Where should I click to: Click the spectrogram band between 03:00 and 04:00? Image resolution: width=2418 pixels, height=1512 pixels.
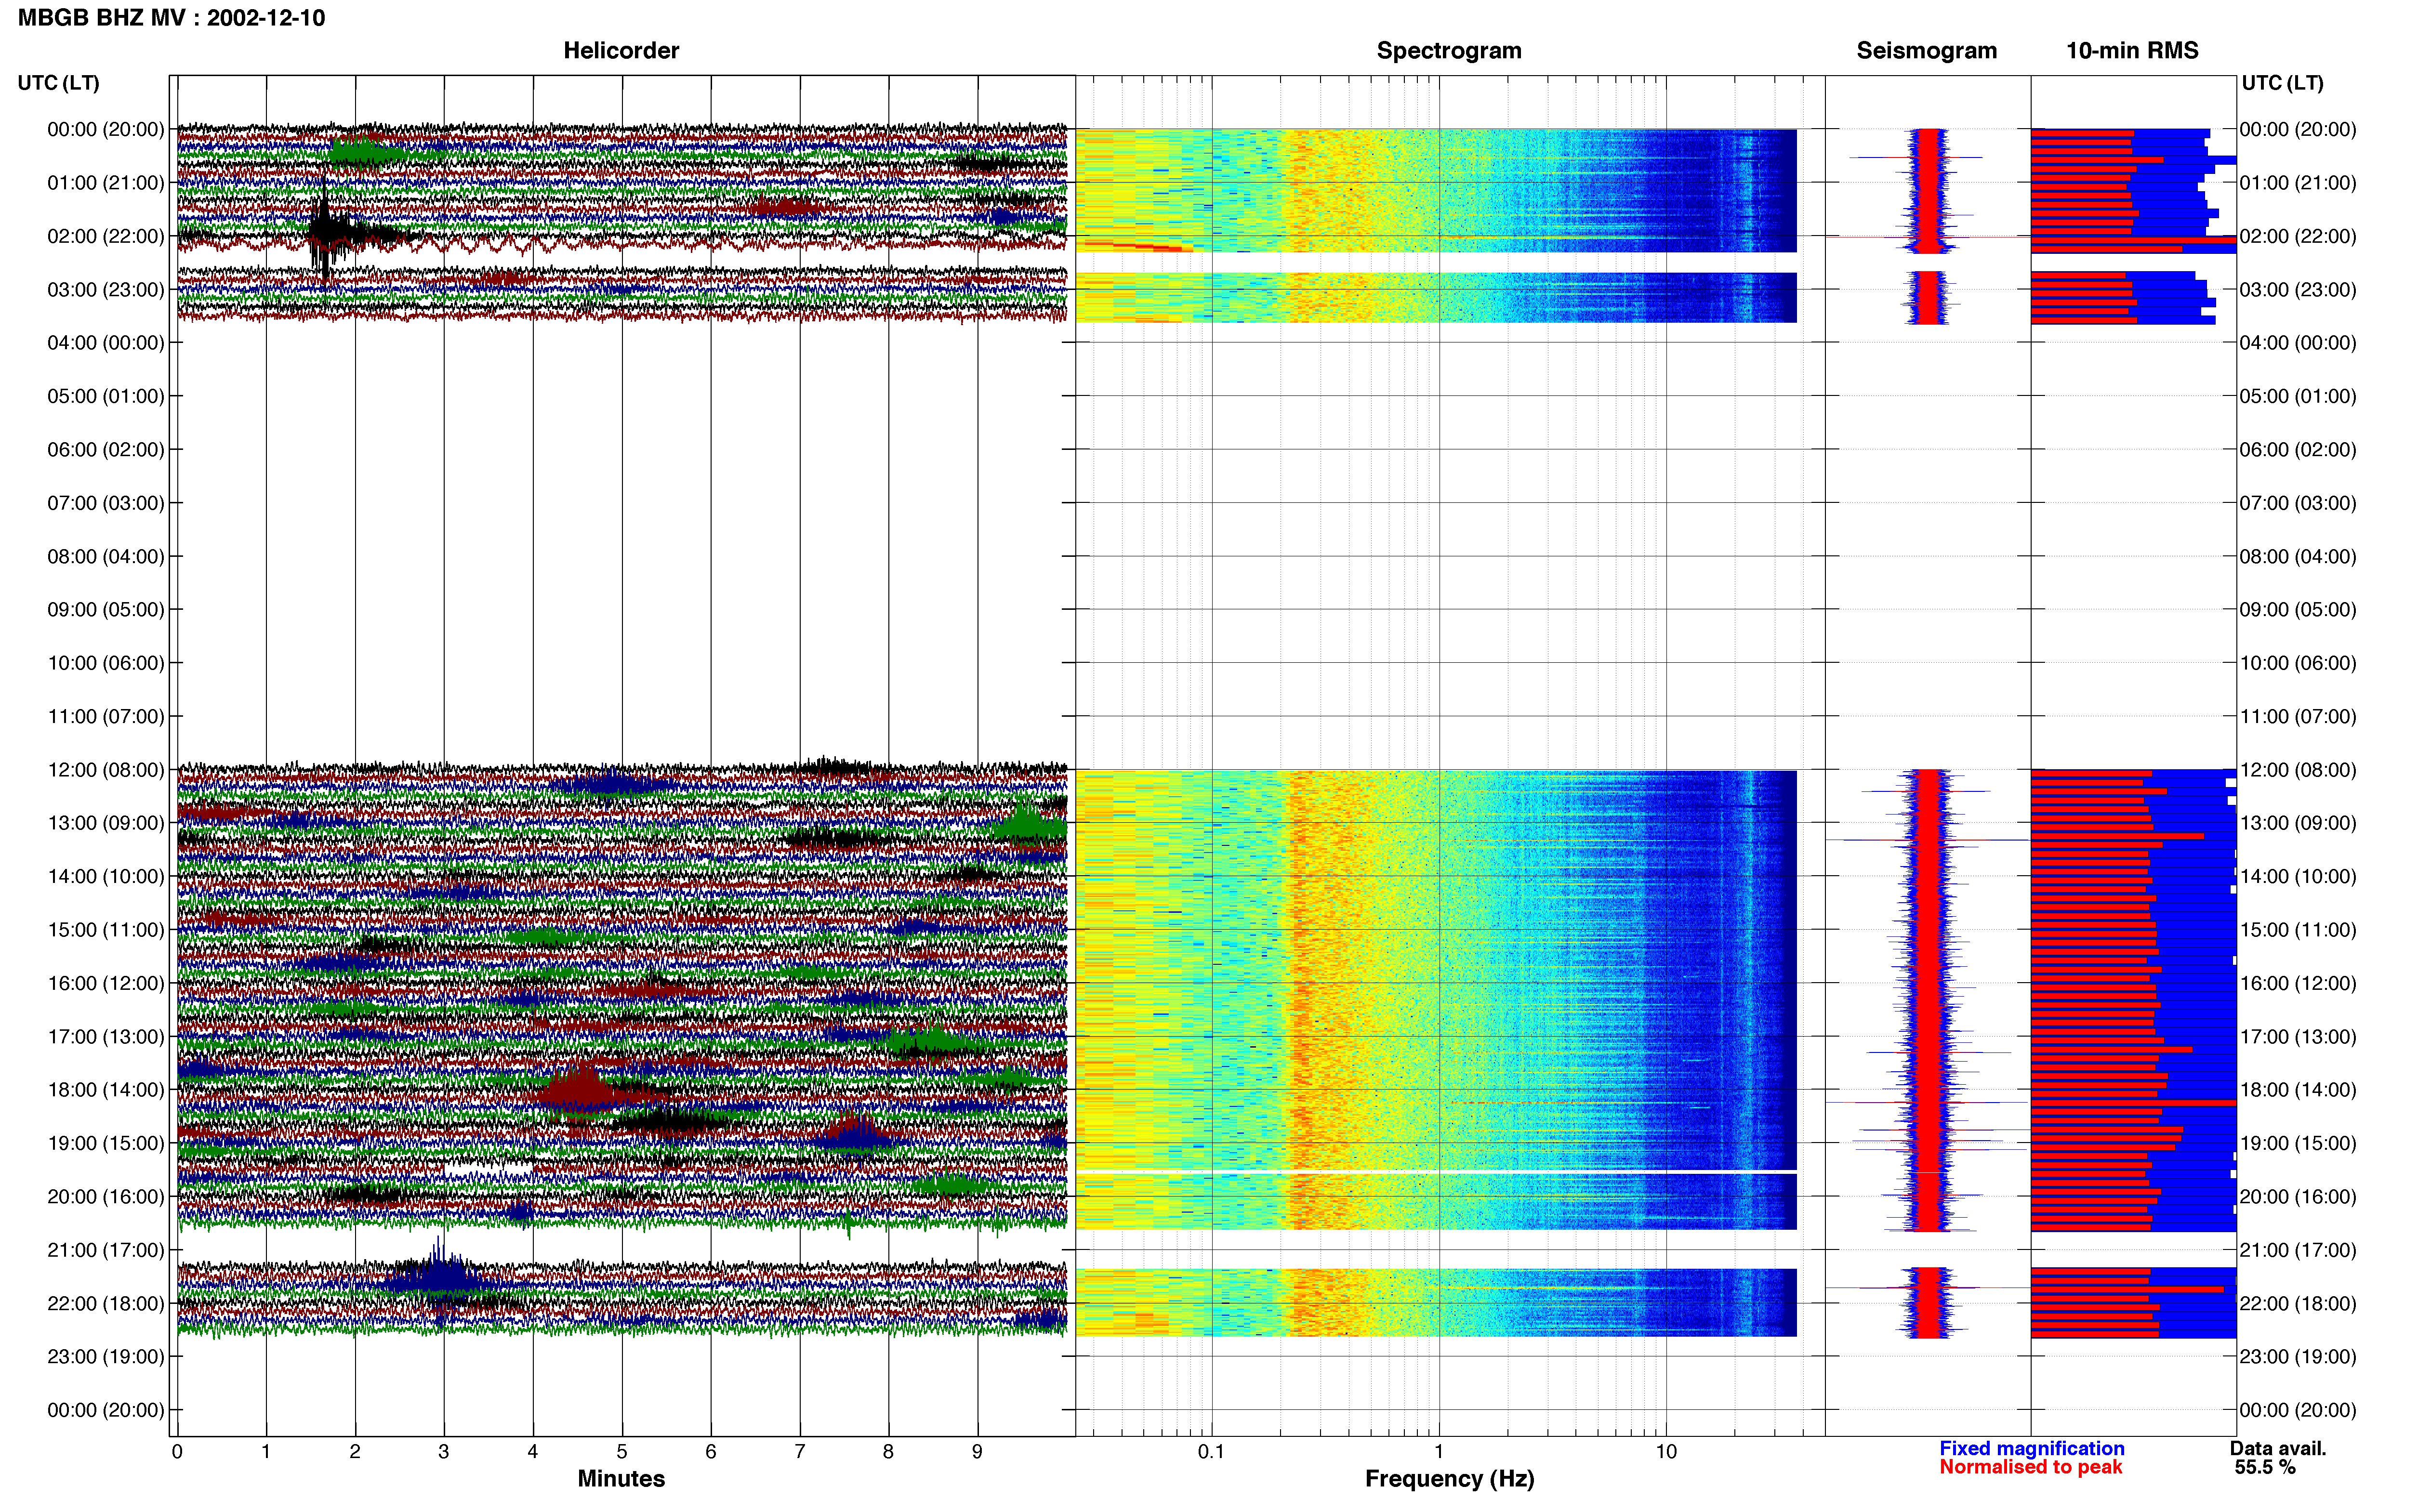coord(1436,297)
